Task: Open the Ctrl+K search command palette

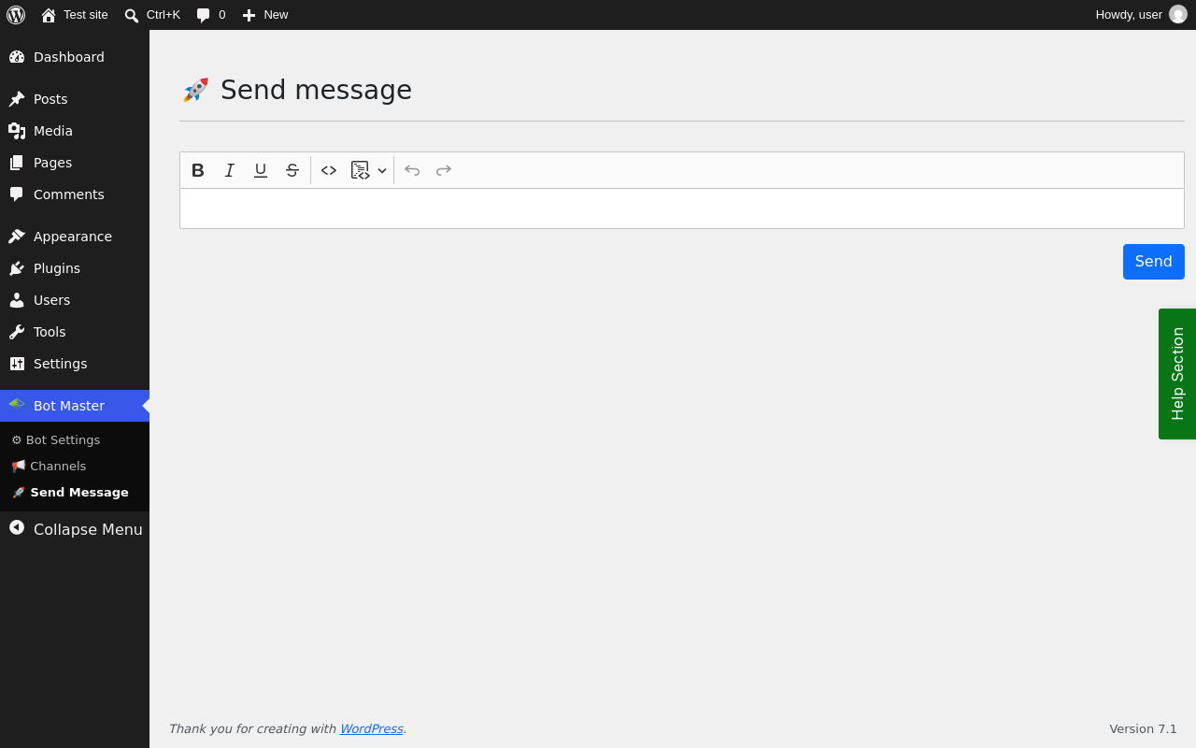Action: click(x=152, y=15)
